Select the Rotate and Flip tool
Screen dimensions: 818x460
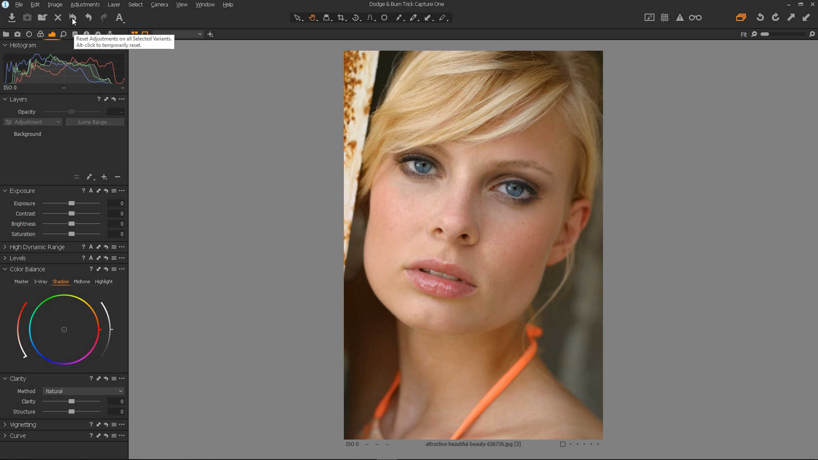(356, 18)
